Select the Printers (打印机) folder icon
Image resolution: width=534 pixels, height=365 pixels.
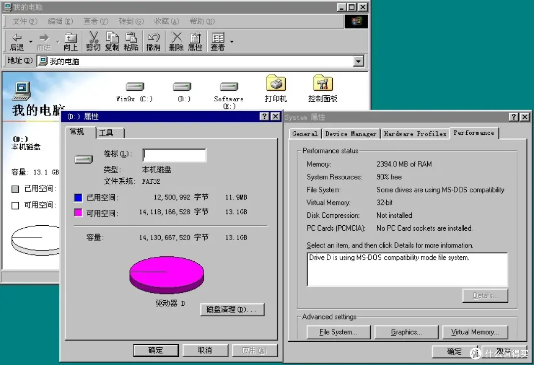[x=276, y=83]
